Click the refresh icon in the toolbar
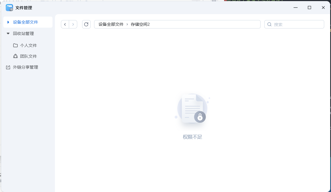Viewport: 331px width, 192px height. click(86, 24)
